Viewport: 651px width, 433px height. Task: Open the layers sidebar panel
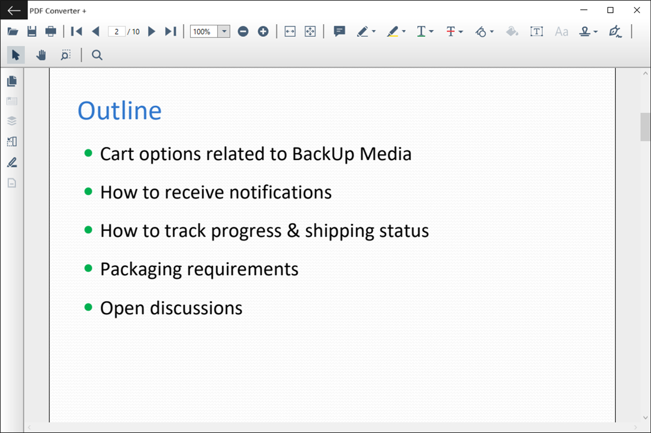pos(12,121)
